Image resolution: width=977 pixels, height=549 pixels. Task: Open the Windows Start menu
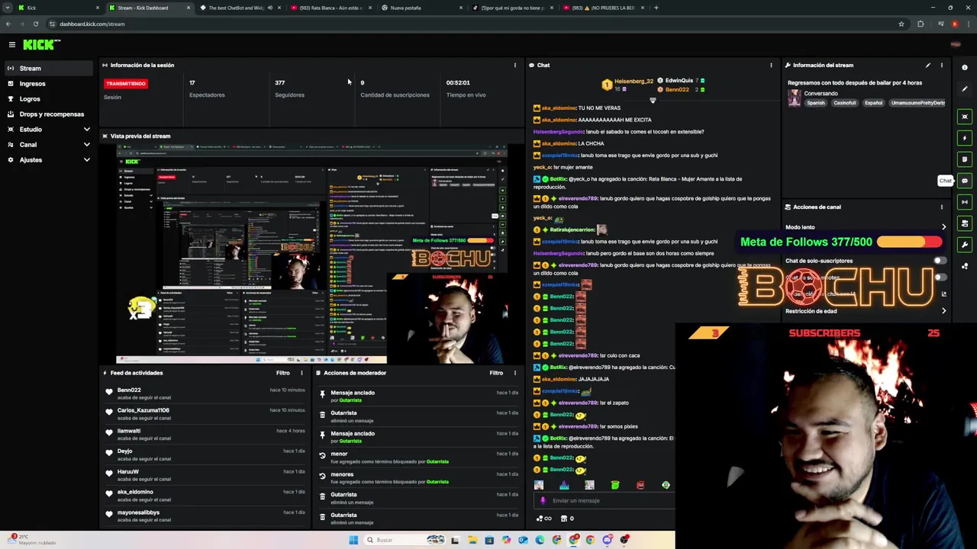(x=353, y=540)
